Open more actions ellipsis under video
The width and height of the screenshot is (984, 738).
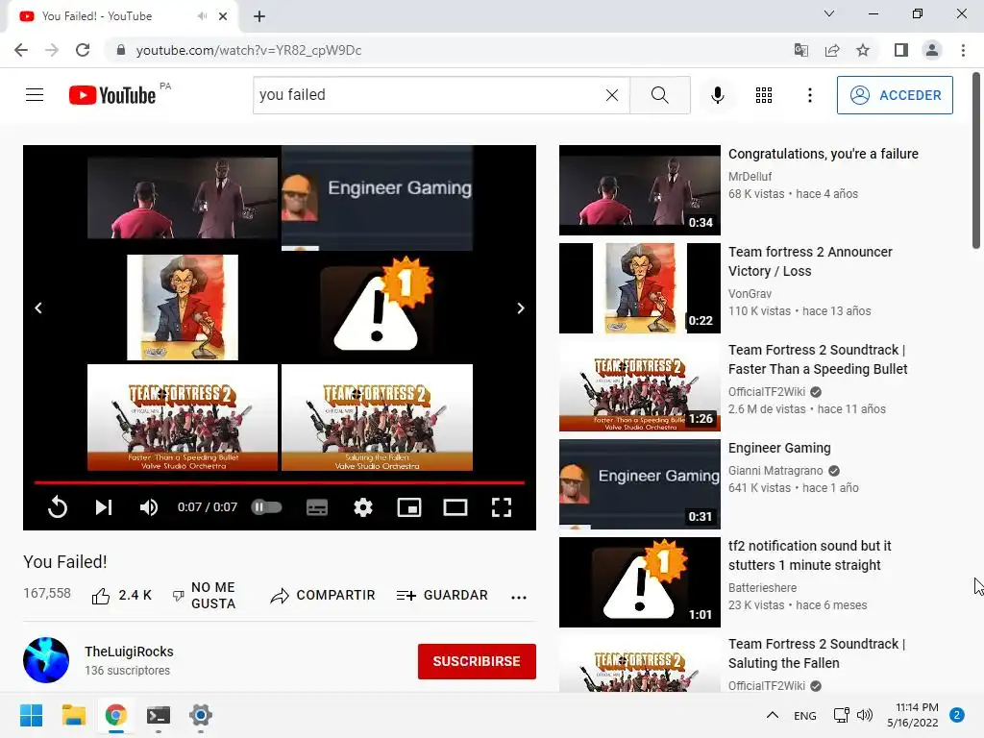[518, 598]
